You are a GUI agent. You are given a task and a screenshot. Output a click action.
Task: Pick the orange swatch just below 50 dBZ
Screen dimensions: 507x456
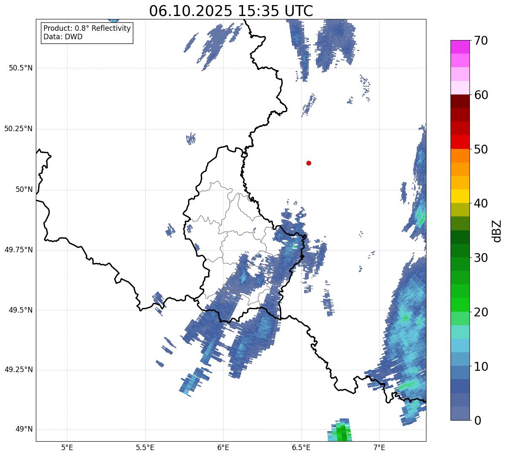[x=460, y=155]
